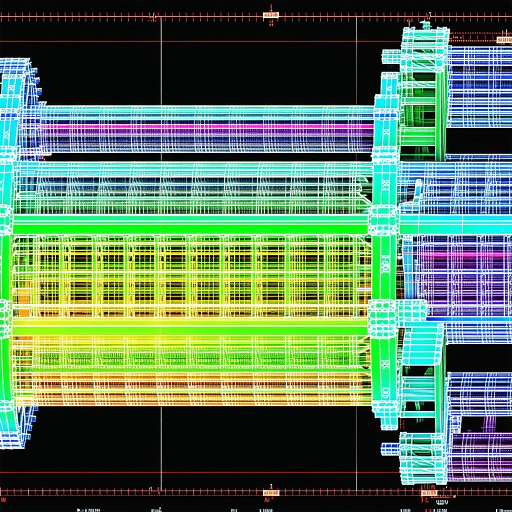Select the solid cyan block at lower right
Viewport: 512px width, 512px height.
click(423, 344)
